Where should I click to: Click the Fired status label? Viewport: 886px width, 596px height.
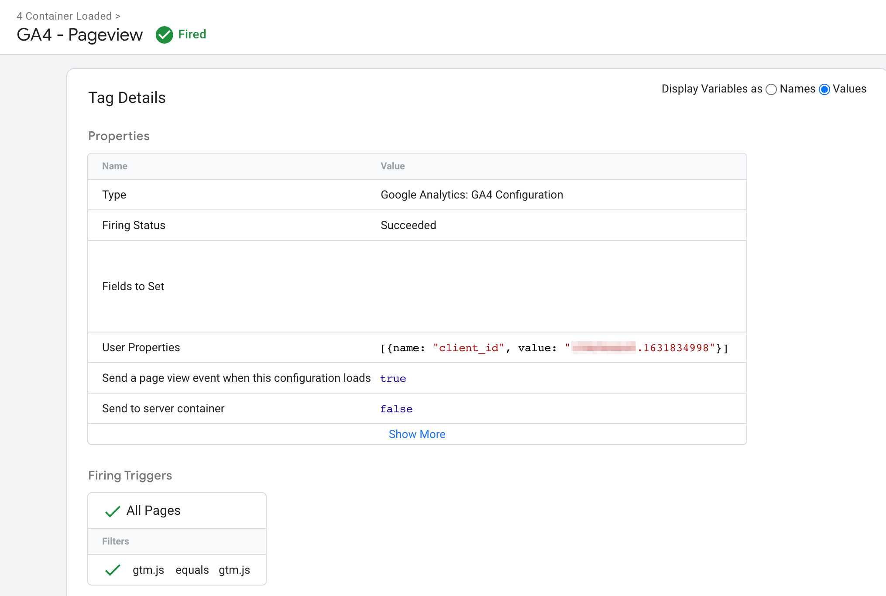[x=192, y=34]
